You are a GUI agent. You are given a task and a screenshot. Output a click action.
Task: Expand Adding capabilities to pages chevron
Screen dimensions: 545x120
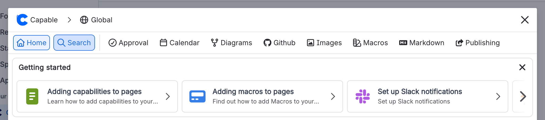tap(168, 96)
